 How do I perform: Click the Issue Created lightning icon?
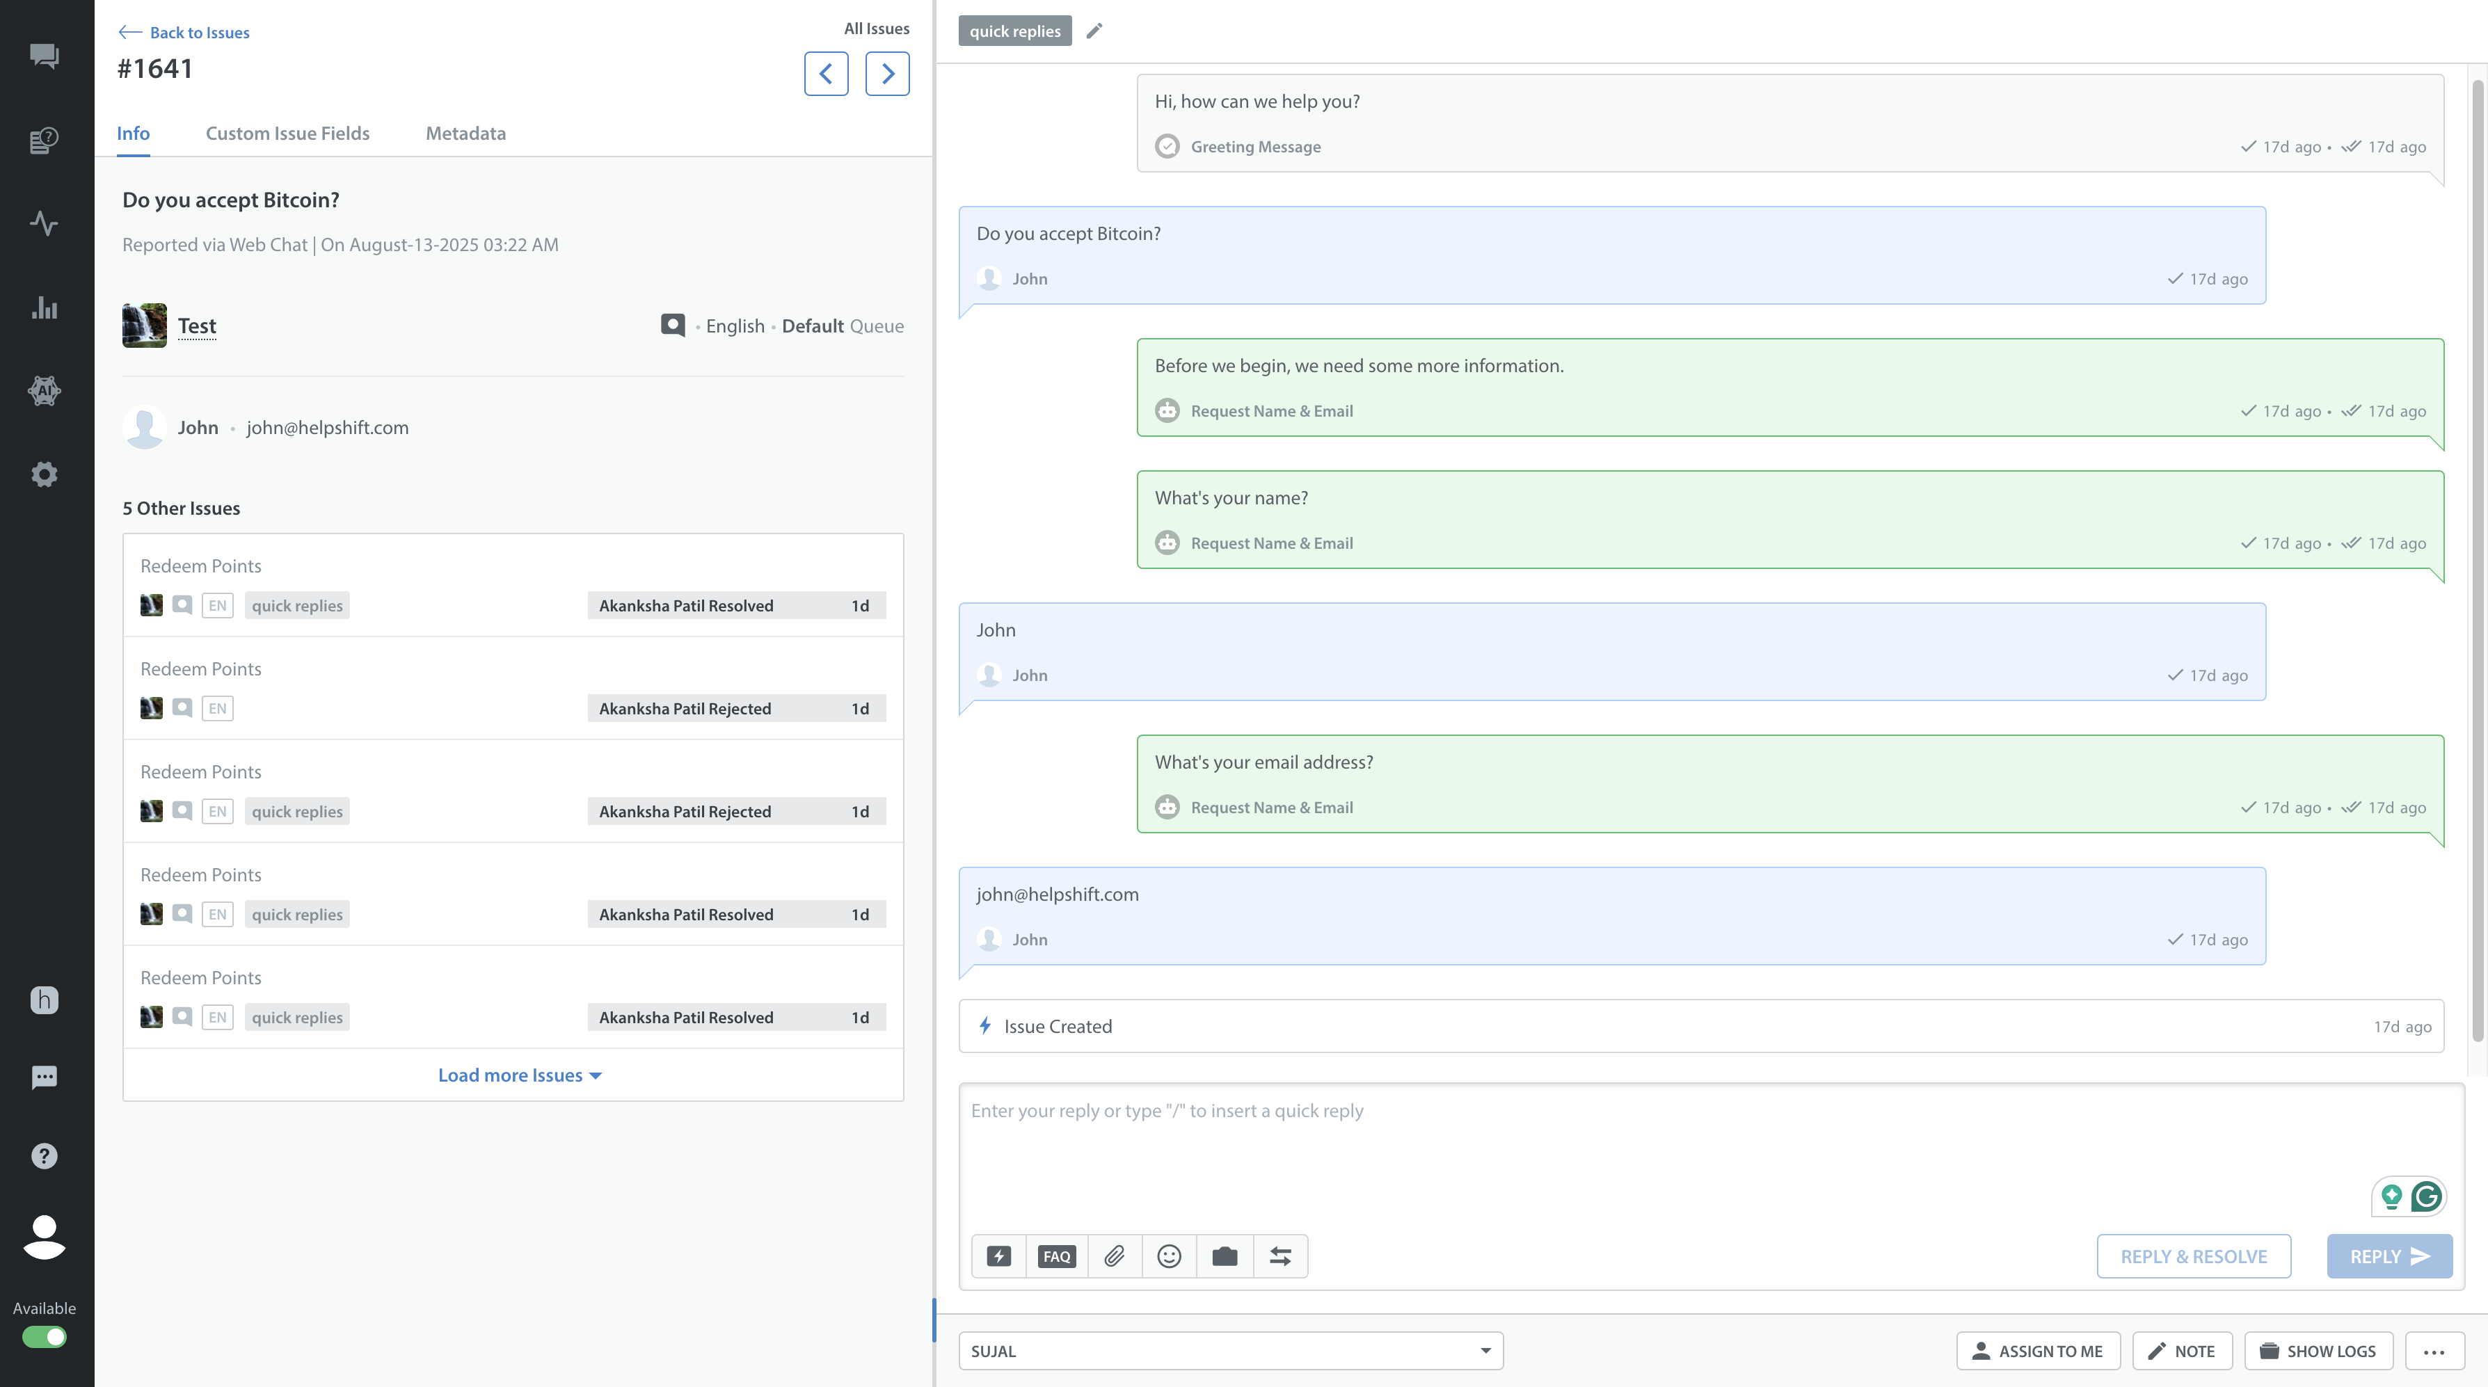pyautogui.click(x=985, y=1026)
